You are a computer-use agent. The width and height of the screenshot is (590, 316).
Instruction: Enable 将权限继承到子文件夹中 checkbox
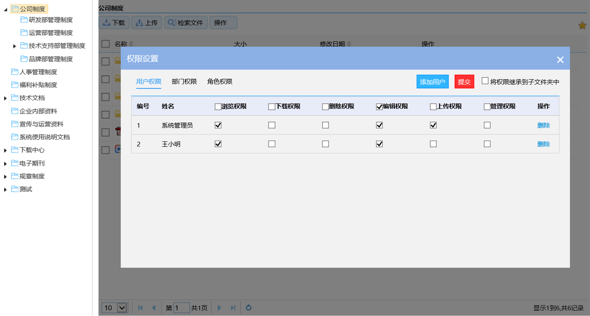click(485, 81)
